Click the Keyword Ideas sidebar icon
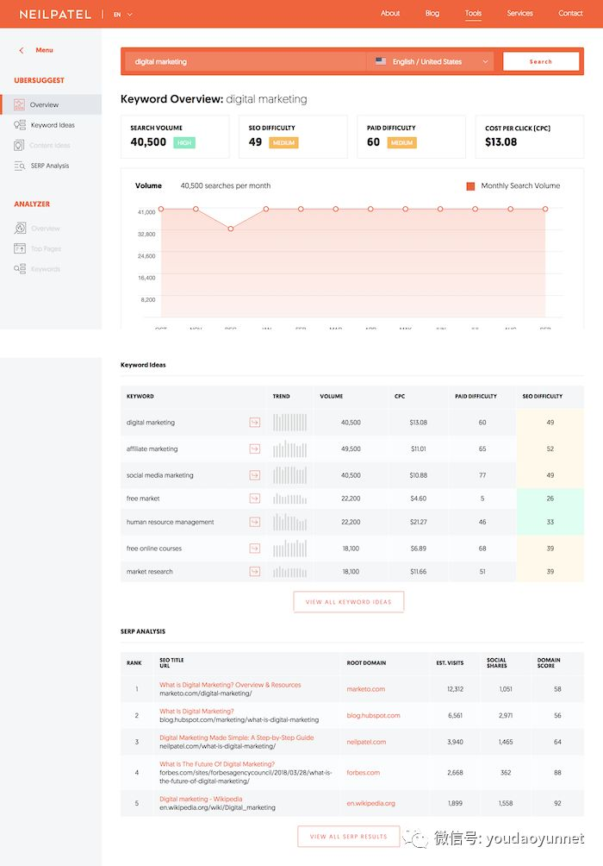Screen dimensions: 603x866 coord(19,125)
